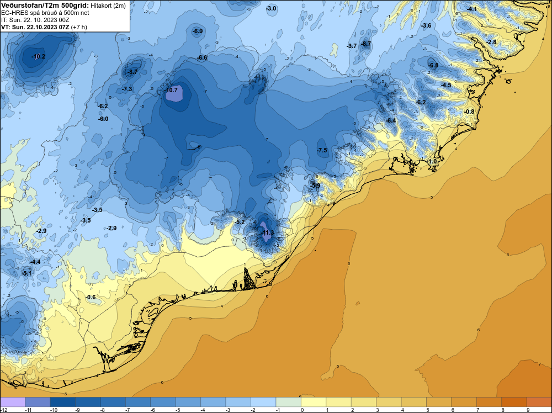
Task: Select the -4 light blue legend swatch
Action: pyautogui.click(x=213, y=402)
